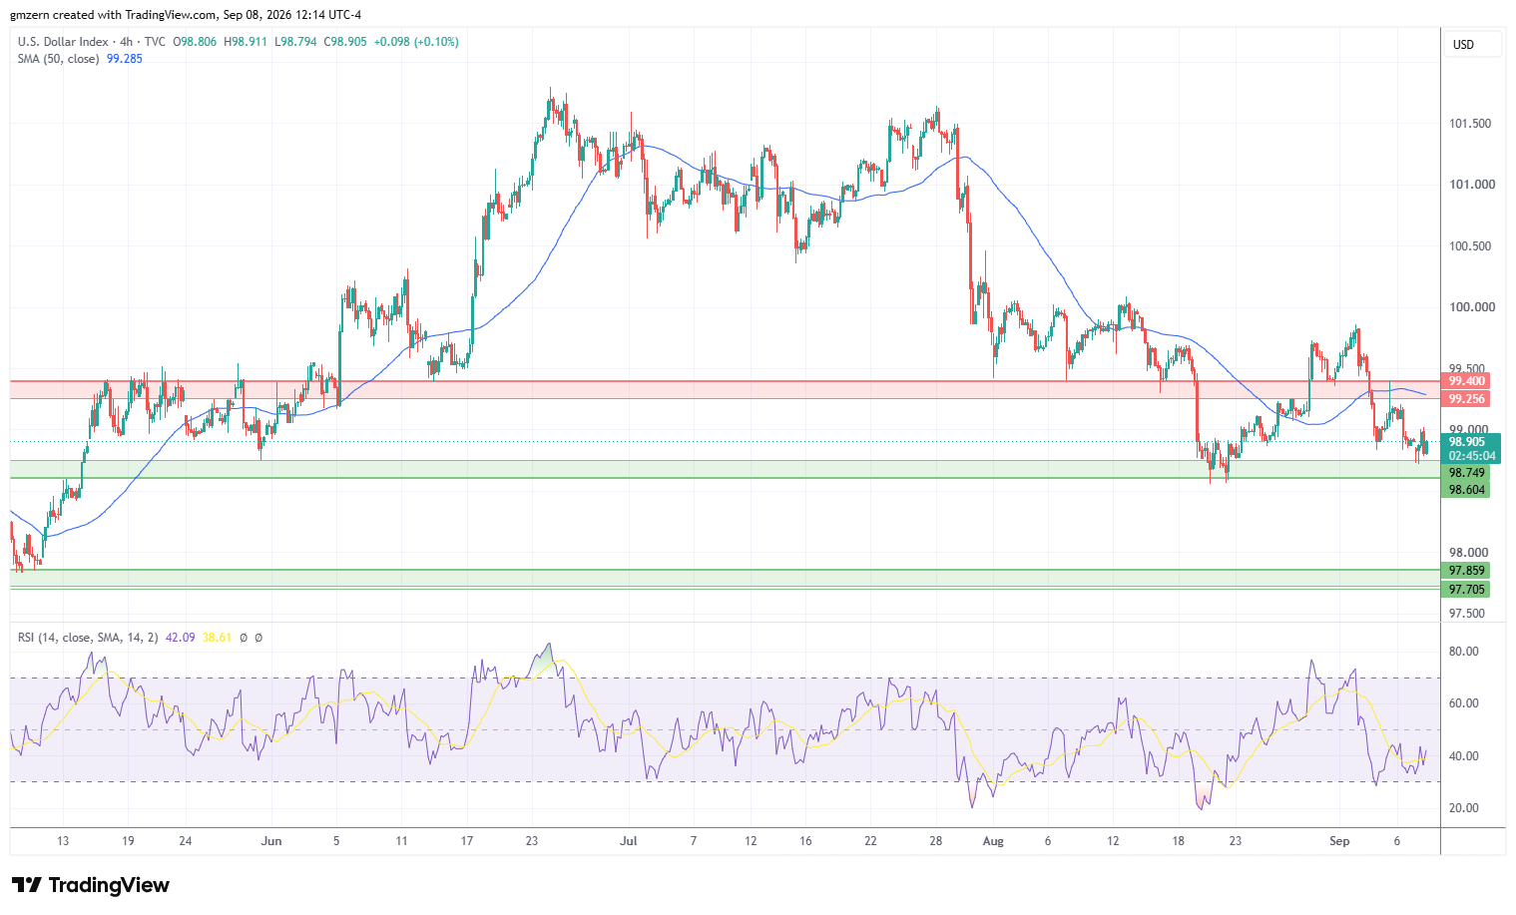Click the Sep label on time axis
Image resolution: width=1516 pixels, height=915 pixels.
[1339, 841]
